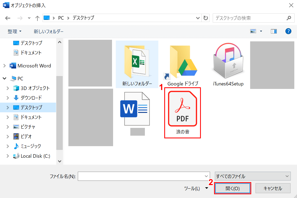The image size is (297, 198).
Task: Open the 整理 menu
Action: coord(15,31)
